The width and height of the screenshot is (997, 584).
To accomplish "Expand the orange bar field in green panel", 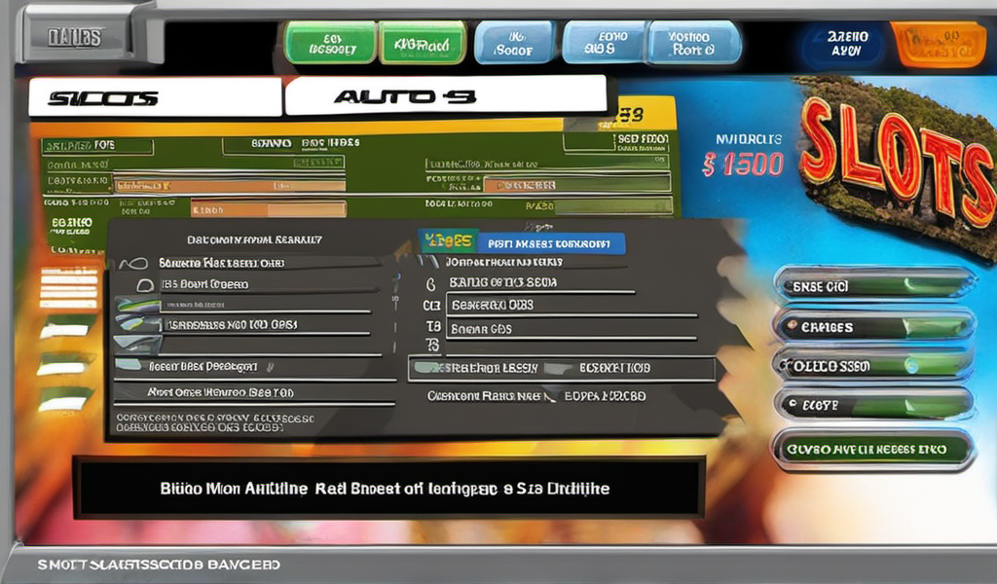I will click(230, 184).
